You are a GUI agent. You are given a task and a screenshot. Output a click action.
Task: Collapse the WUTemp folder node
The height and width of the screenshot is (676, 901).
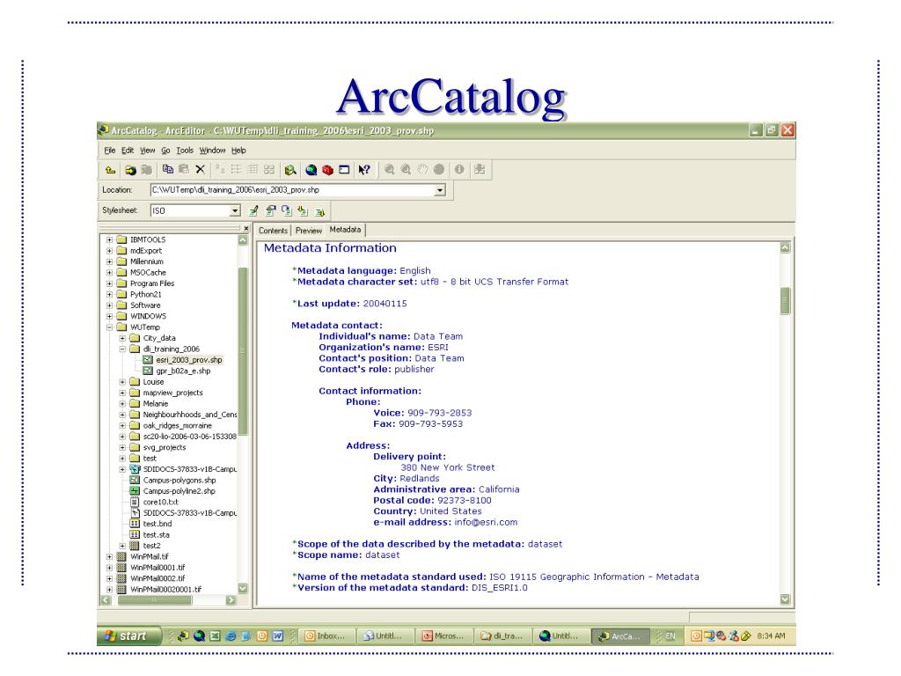point(109,327)
